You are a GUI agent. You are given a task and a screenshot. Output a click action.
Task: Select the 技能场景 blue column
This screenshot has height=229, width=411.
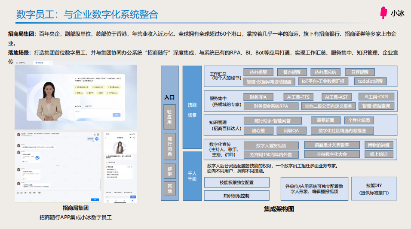192,107
